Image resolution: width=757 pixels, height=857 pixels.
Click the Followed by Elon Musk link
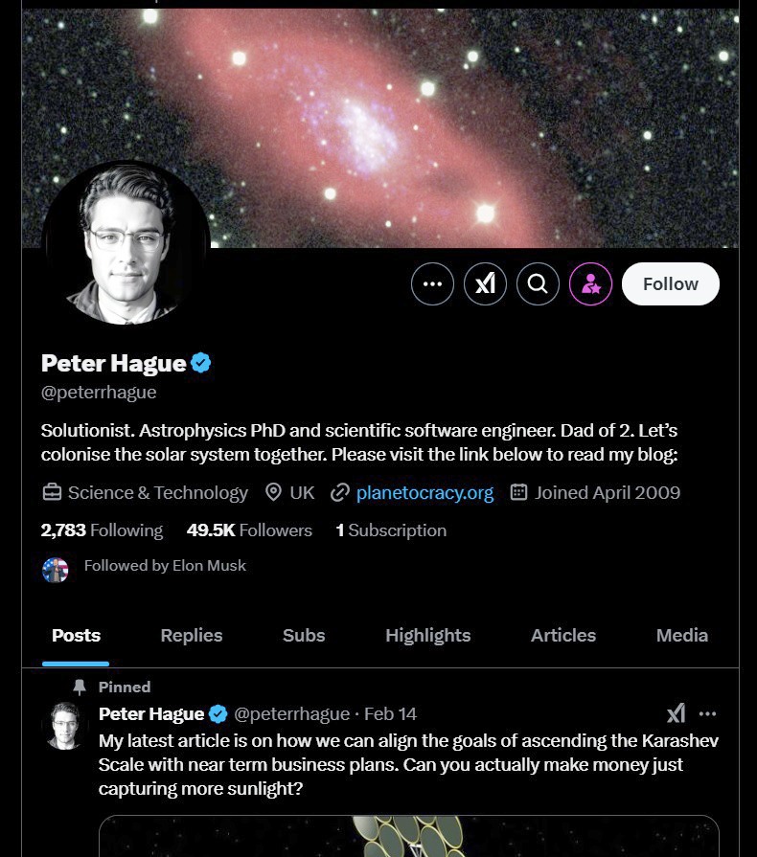click(165, 566)
